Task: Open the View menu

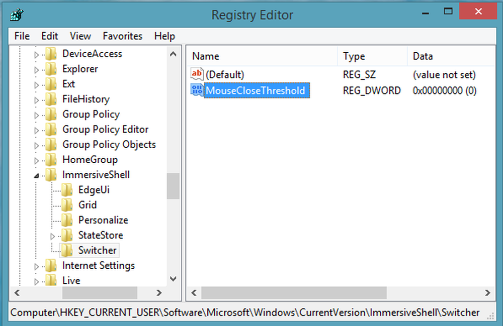Action: (x=80, y=36)
